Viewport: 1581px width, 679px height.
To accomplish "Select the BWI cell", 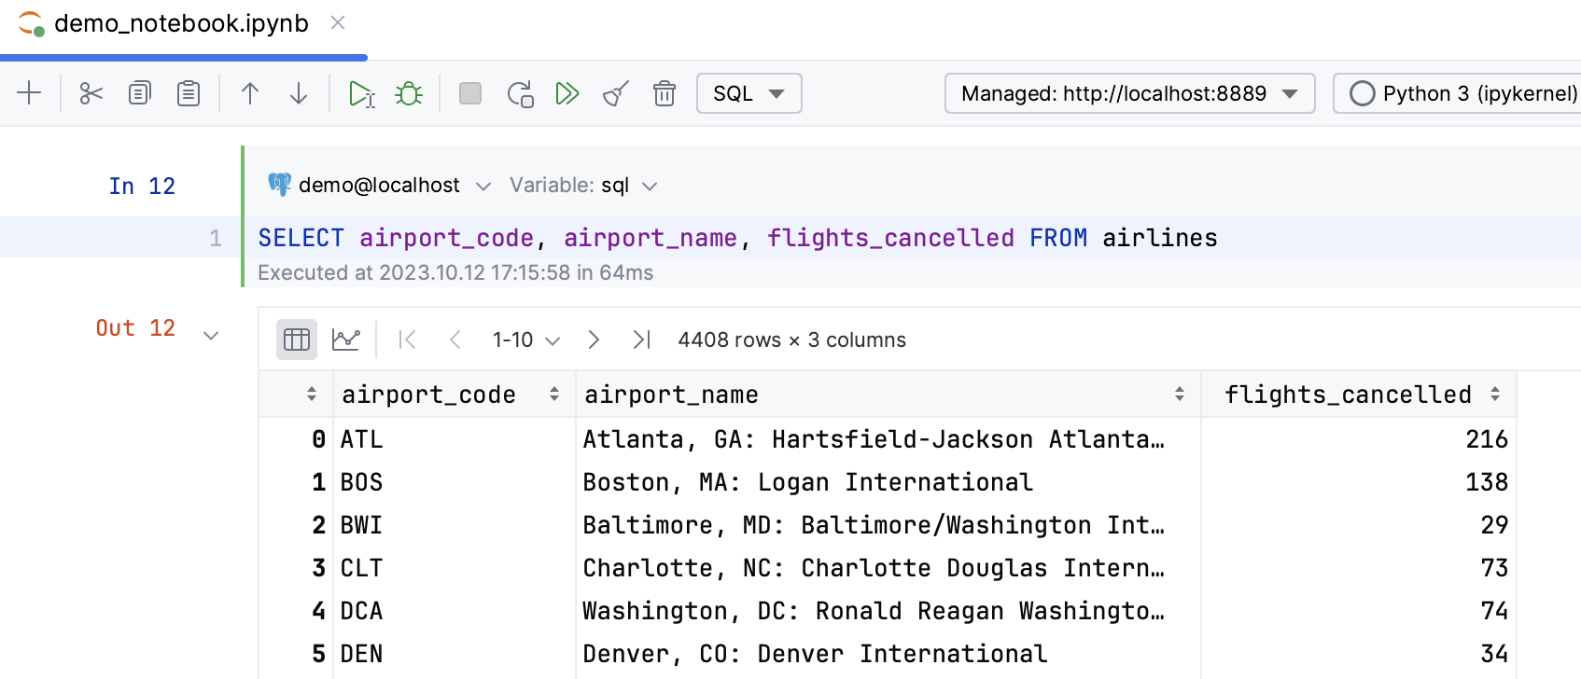I will [x=454, y=525].
